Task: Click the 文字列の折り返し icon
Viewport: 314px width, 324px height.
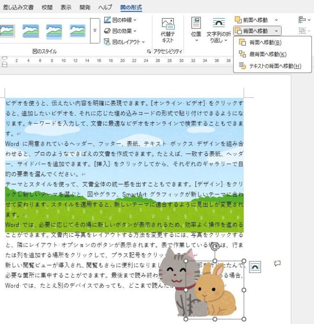Action: [x=219, y=22]
